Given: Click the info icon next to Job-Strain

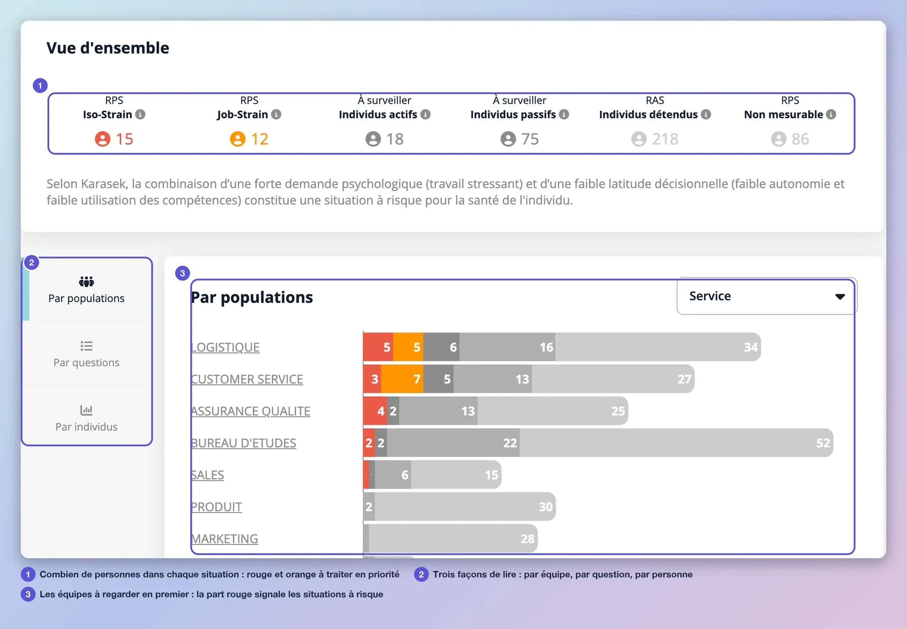Looking at the screenshot, I should (x=276, y=114).
